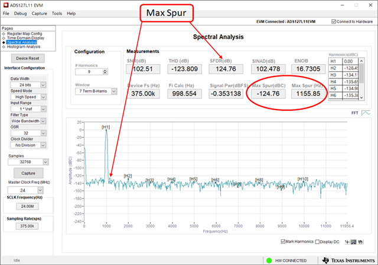Open the Debug menu
The height and width of the screenshot is (265, 378).
20,14
